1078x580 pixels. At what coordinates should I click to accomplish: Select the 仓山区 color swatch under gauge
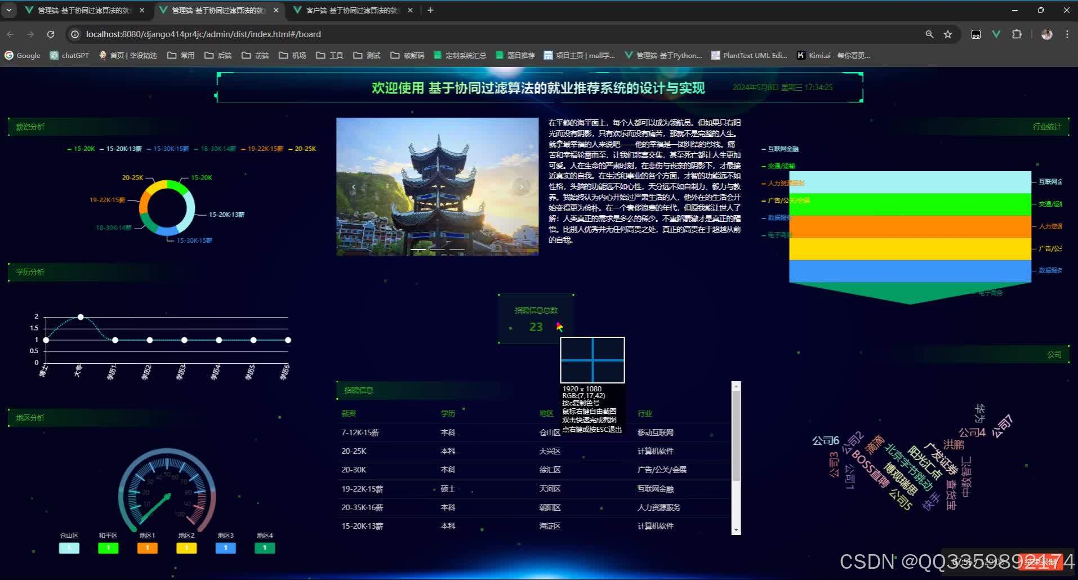coord(69,547)
